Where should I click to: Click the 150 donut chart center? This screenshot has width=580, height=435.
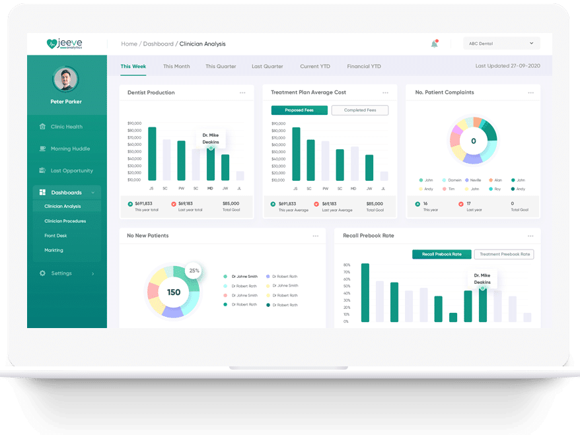pos(174,292)
